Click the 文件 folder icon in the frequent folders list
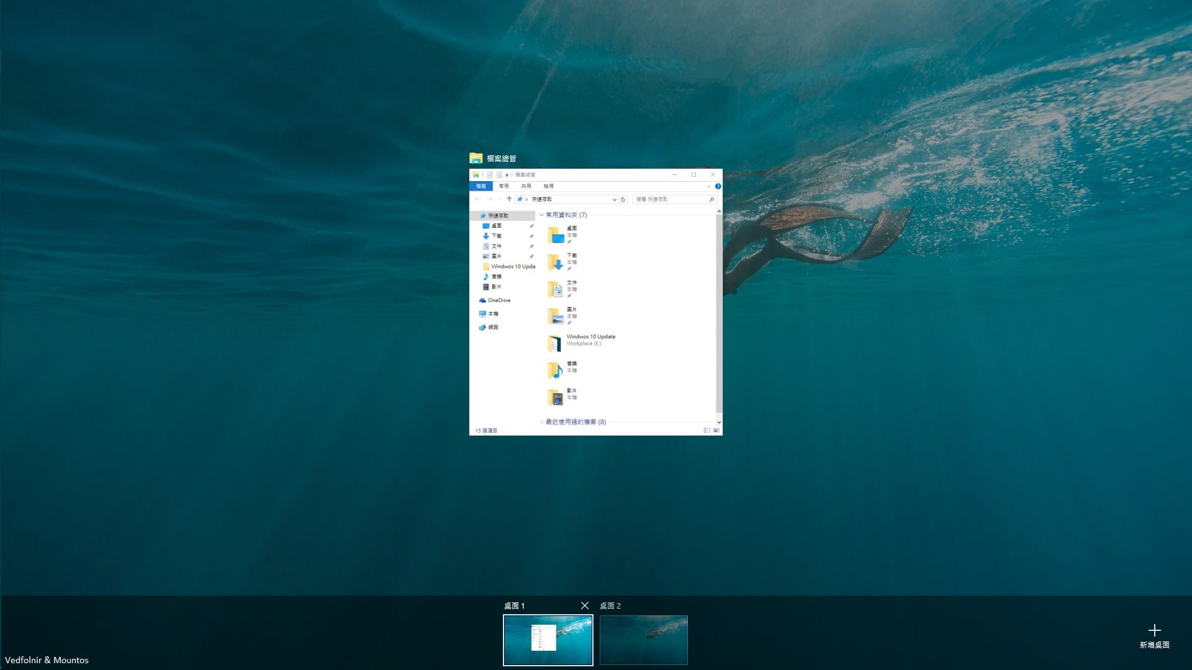This screenshot has width=1192, height=670. (556, 289)
